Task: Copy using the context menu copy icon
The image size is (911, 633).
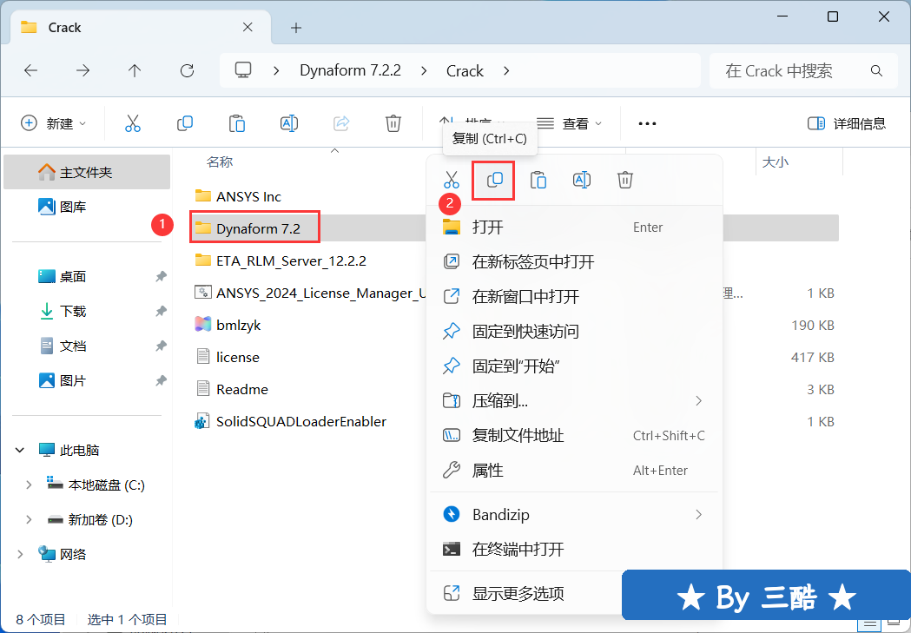Action: (x=494, y=180)
